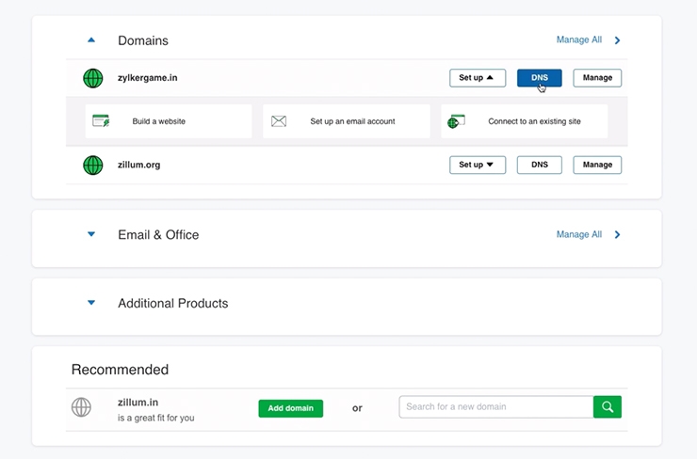This screenshot has width=697, height=459.
Task: Click the gray globe icon beside zillum.in
Action: click(82, 408)
